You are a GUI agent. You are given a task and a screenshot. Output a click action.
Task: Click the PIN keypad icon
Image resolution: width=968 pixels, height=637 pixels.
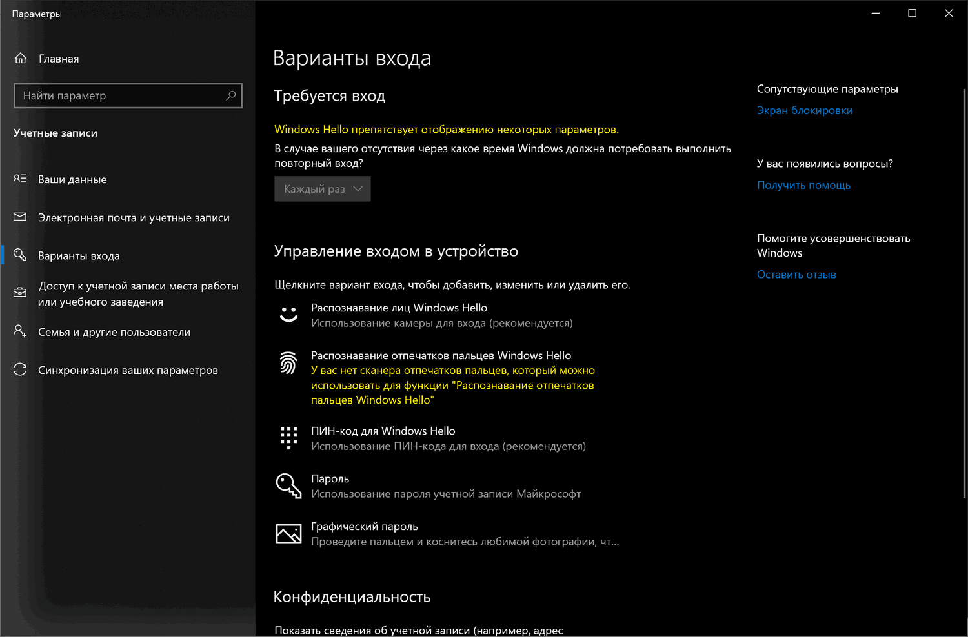[x=288, y=438]
